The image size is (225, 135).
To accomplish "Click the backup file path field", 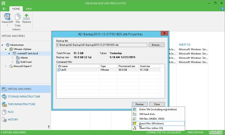I will tap(102, 45).
